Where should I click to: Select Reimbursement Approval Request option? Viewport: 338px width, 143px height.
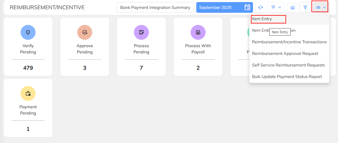[x=285, y=54]
